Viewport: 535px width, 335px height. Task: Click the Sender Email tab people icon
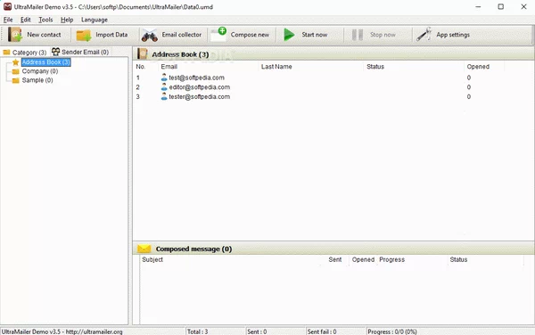pos(55,52)
